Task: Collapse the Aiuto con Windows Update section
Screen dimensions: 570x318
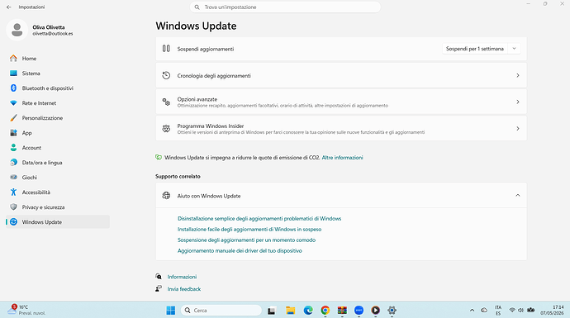Action: coord(518,196)
